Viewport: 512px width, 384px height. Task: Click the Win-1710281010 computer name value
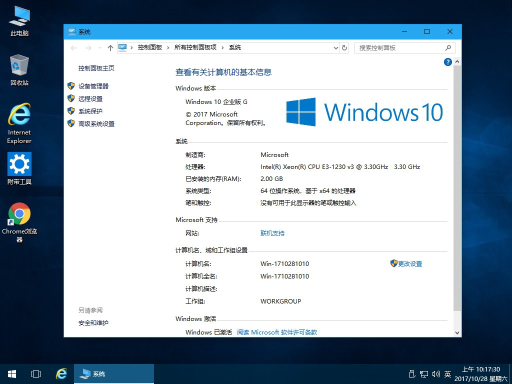(x=284, y=264)
